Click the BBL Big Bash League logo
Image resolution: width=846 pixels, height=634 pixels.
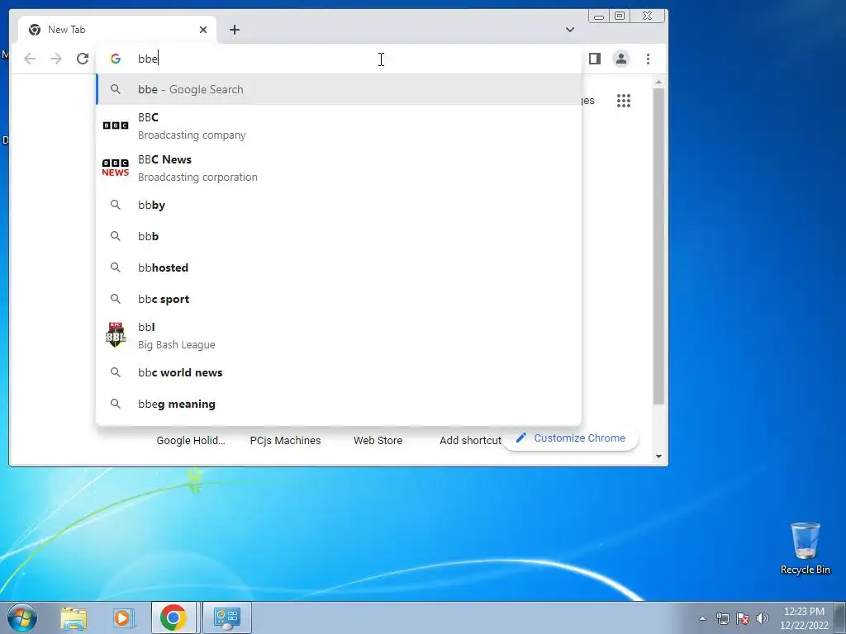point(116,335)
